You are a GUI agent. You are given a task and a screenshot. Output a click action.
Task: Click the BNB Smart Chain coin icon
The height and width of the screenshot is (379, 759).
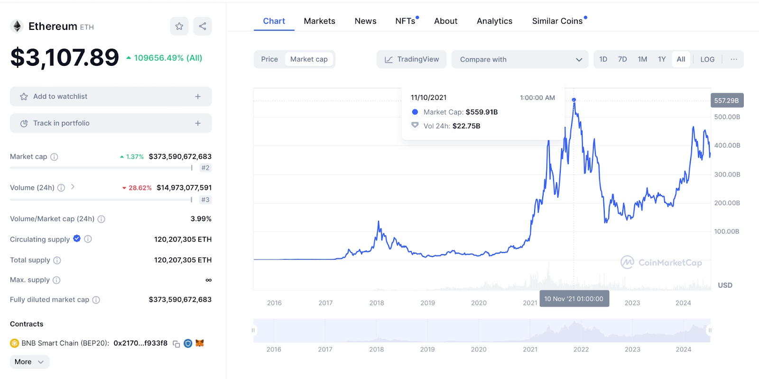tap(14, 343)
